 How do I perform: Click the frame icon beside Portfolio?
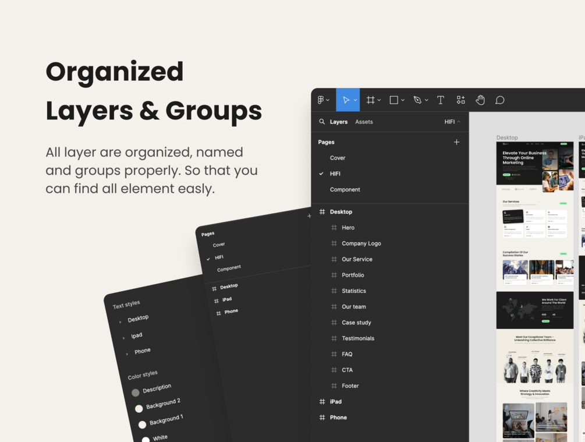(334, 275)
